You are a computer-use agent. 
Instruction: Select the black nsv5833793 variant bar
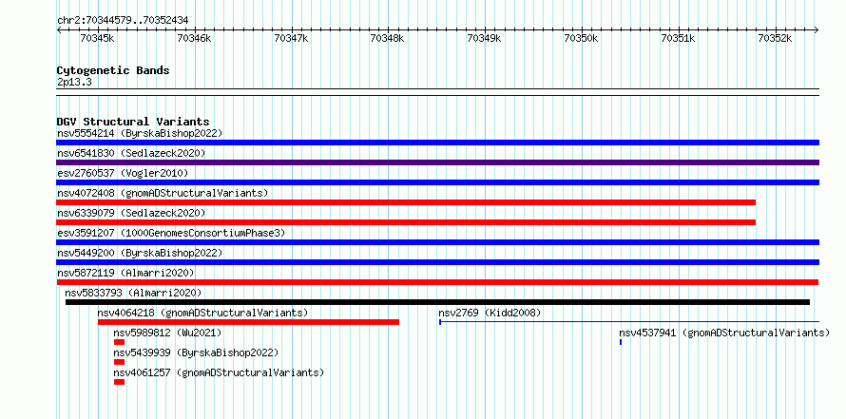(x=437, y=302)
